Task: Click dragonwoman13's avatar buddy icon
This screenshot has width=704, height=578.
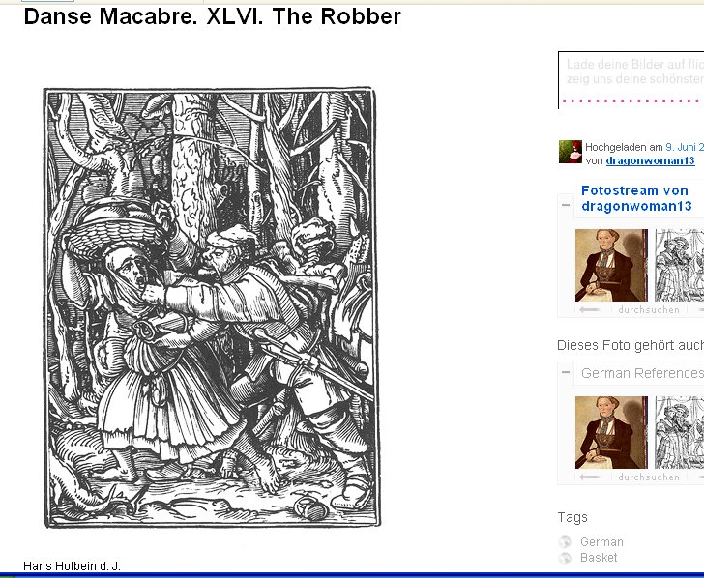Action: pos(571,152)
